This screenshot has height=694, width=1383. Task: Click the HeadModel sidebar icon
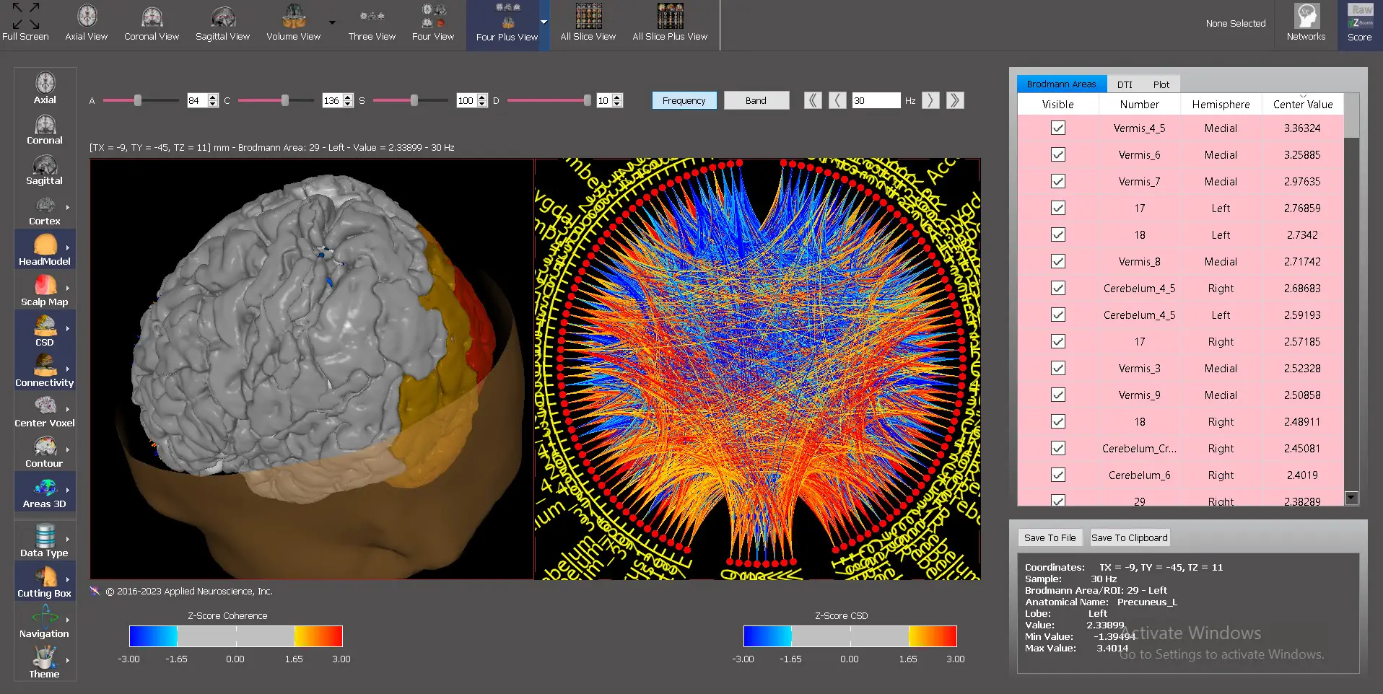click(x=45, y=250)
